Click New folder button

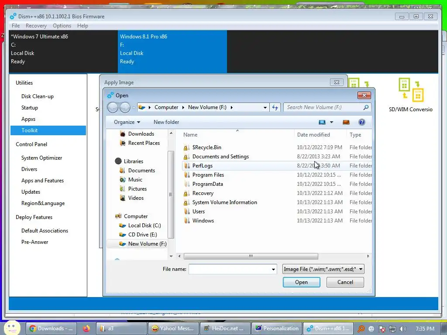[166, 122]
